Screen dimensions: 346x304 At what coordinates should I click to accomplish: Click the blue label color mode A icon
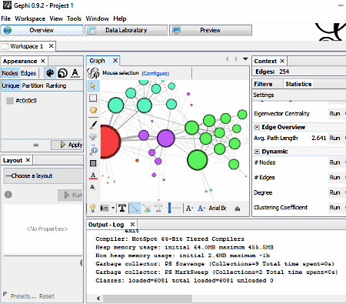tap(201, 209)
